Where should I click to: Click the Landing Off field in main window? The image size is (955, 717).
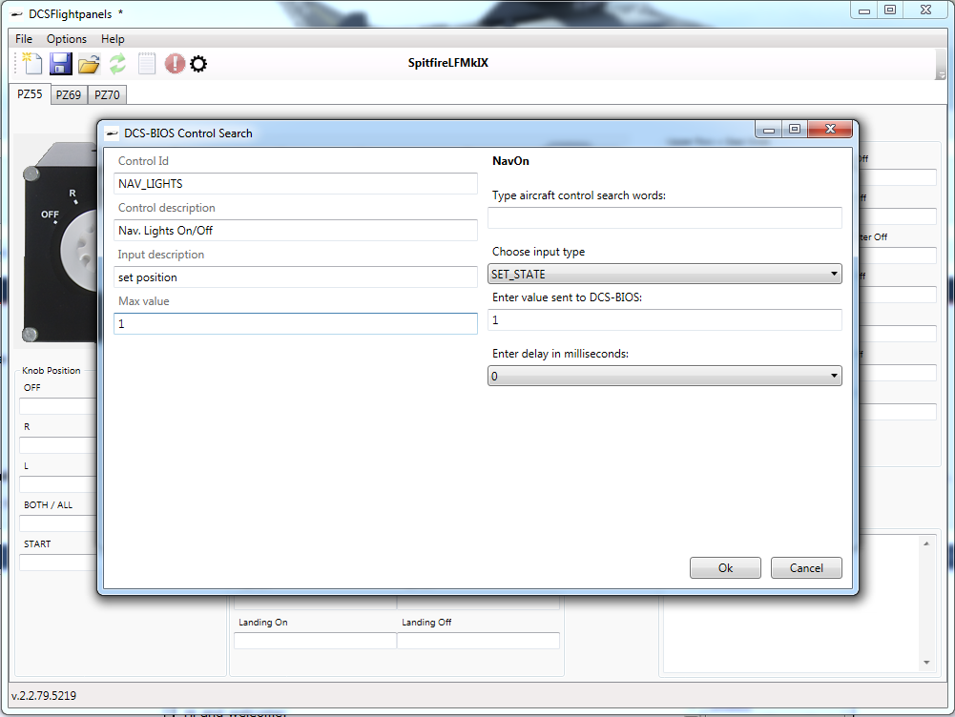pyautogui.click(x=479, y=641)
